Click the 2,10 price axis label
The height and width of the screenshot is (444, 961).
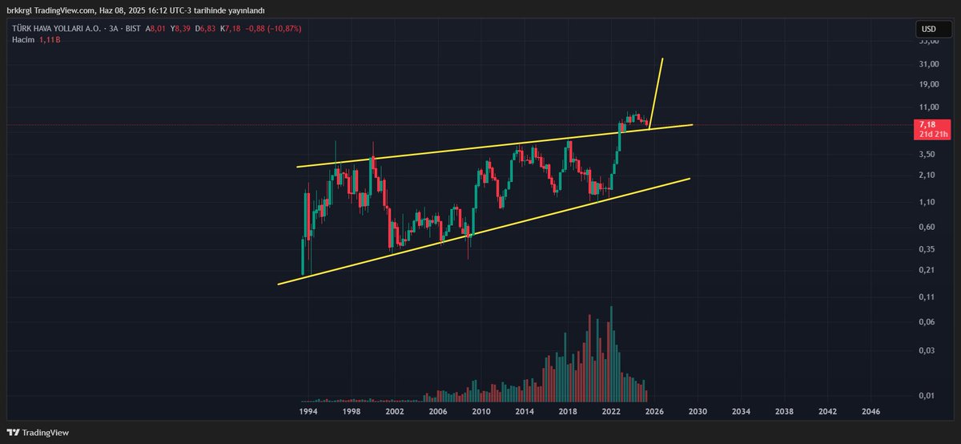(927, 176)
